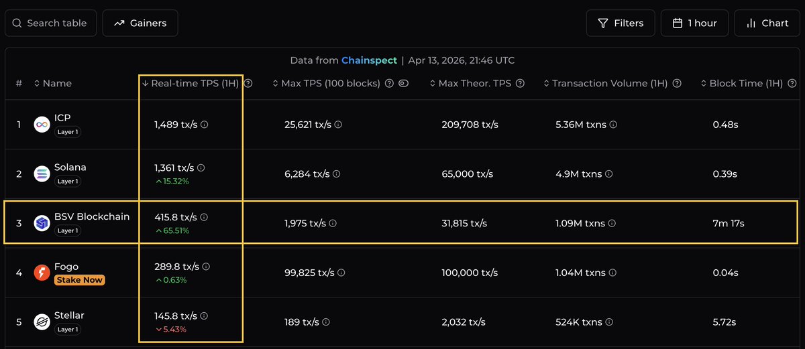Open the 1 hour time range selector
The width and height of the screenshot is (805, 349).
click(x=694, y=23)
